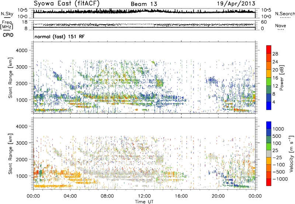Click the 'N.Sky' legend label
295x204 pixels.
(x=7, y=14)
